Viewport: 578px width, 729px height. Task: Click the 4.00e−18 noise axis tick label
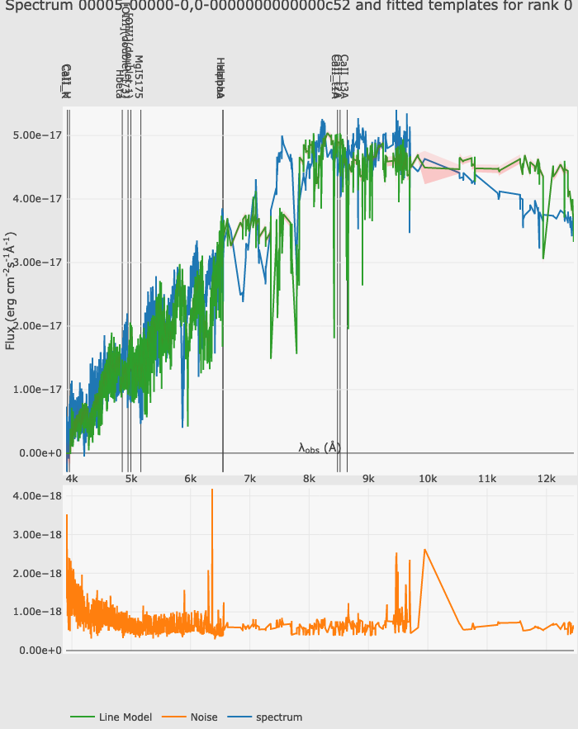[36, 496]
